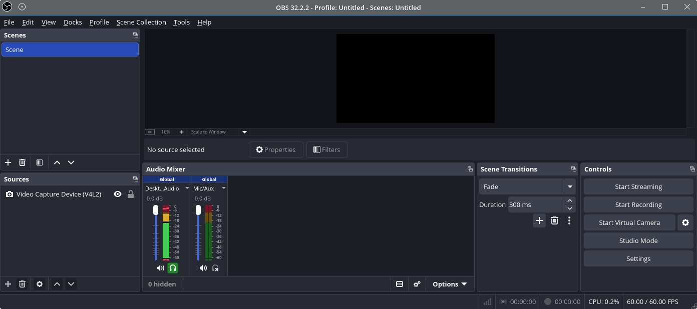Configure virtual camera with gear icon
Screen dimensions: 697x309
tap(685, 222)
